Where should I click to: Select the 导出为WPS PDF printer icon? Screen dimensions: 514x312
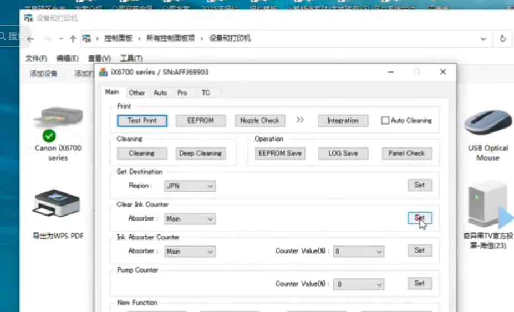point(57,203)
